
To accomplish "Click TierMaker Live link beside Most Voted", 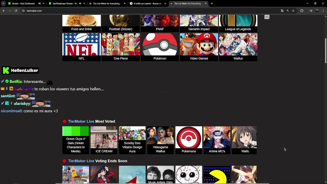I will click(x=81, y=121).
